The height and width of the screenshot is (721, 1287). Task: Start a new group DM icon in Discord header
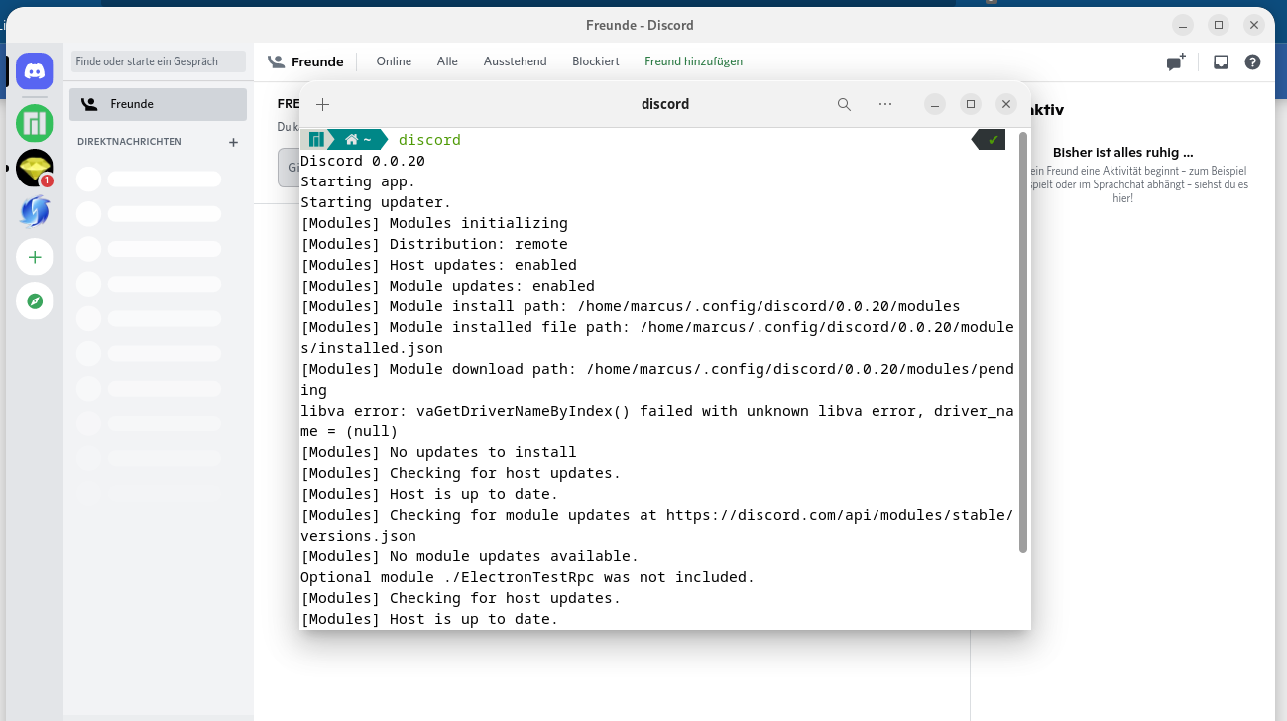tap(1176, 61)
